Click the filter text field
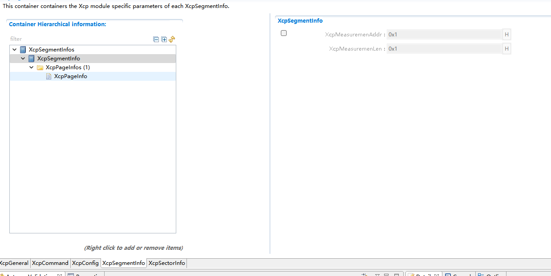The image size is (551, 276). 80,39
